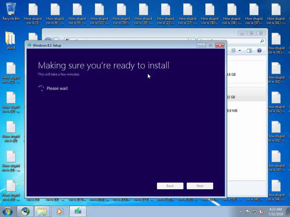The height and width of the screenshot is (217, 290).
Task: Open Explorer help via the question mark icon
Action: click(x=259, y=50)
